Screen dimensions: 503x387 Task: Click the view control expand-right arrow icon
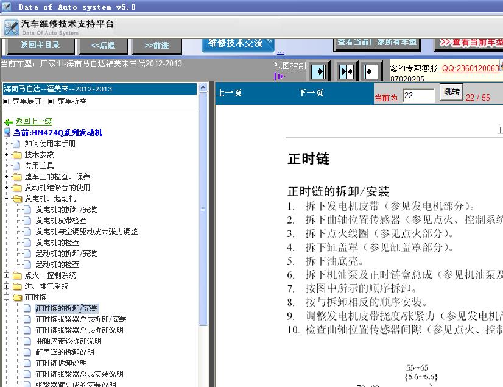point(319,71)
